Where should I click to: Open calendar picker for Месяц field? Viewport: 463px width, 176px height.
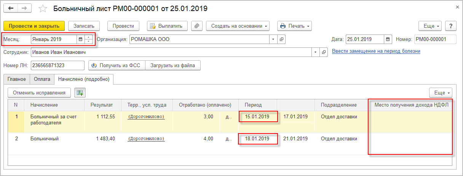(80, 39)
